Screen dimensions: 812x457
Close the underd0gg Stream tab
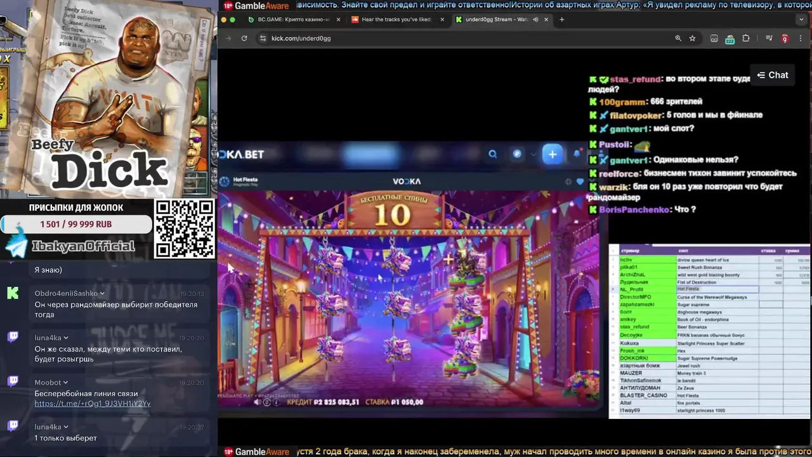click(546, 20)
